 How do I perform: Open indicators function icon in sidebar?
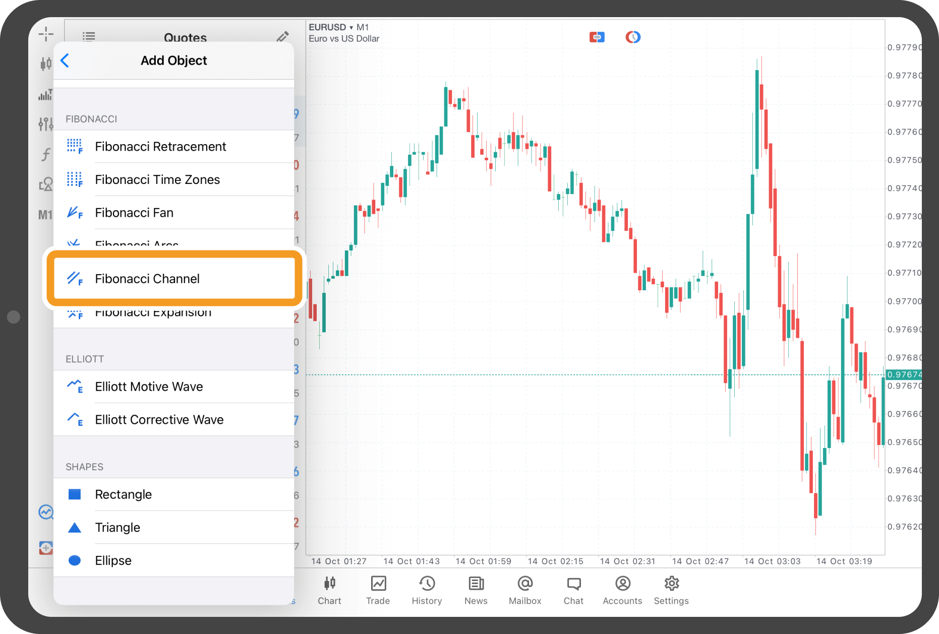45,154
